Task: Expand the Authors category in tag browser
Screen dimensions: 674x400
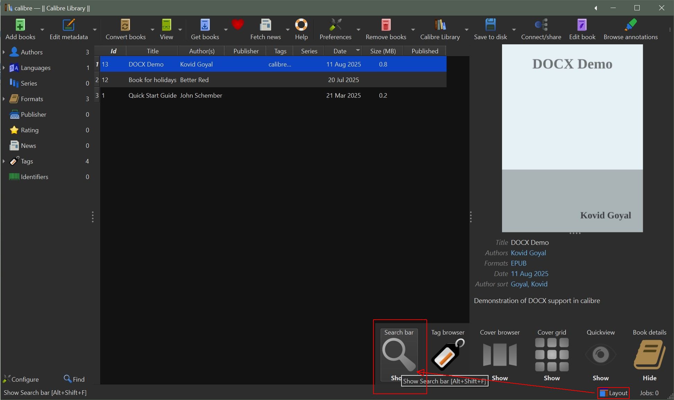Action: pos(4,52)
